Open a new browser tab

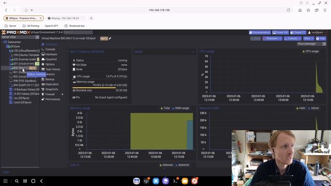91,19
